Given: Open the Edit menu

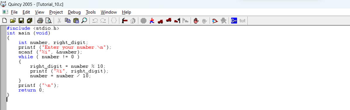Looking at the screenshot, I should pyautogui.click(x=26, y=12).
